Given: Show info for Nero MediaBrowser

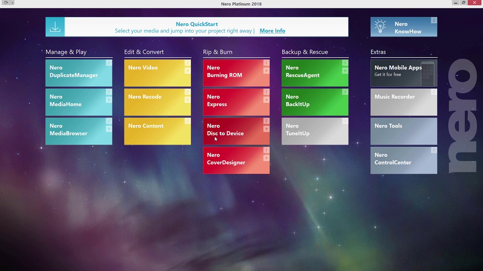Looking at the screenshot, I should [x=109, y=121].
